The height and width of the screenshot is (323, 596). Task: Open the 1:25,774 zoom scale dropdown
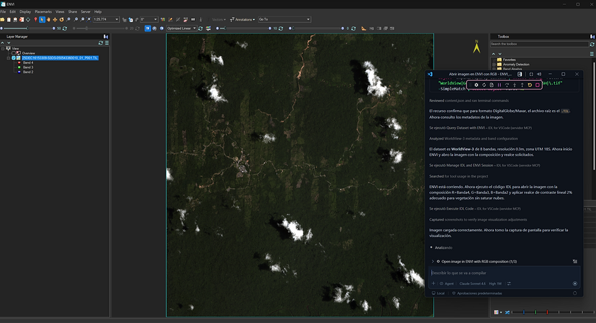point(106,19)
